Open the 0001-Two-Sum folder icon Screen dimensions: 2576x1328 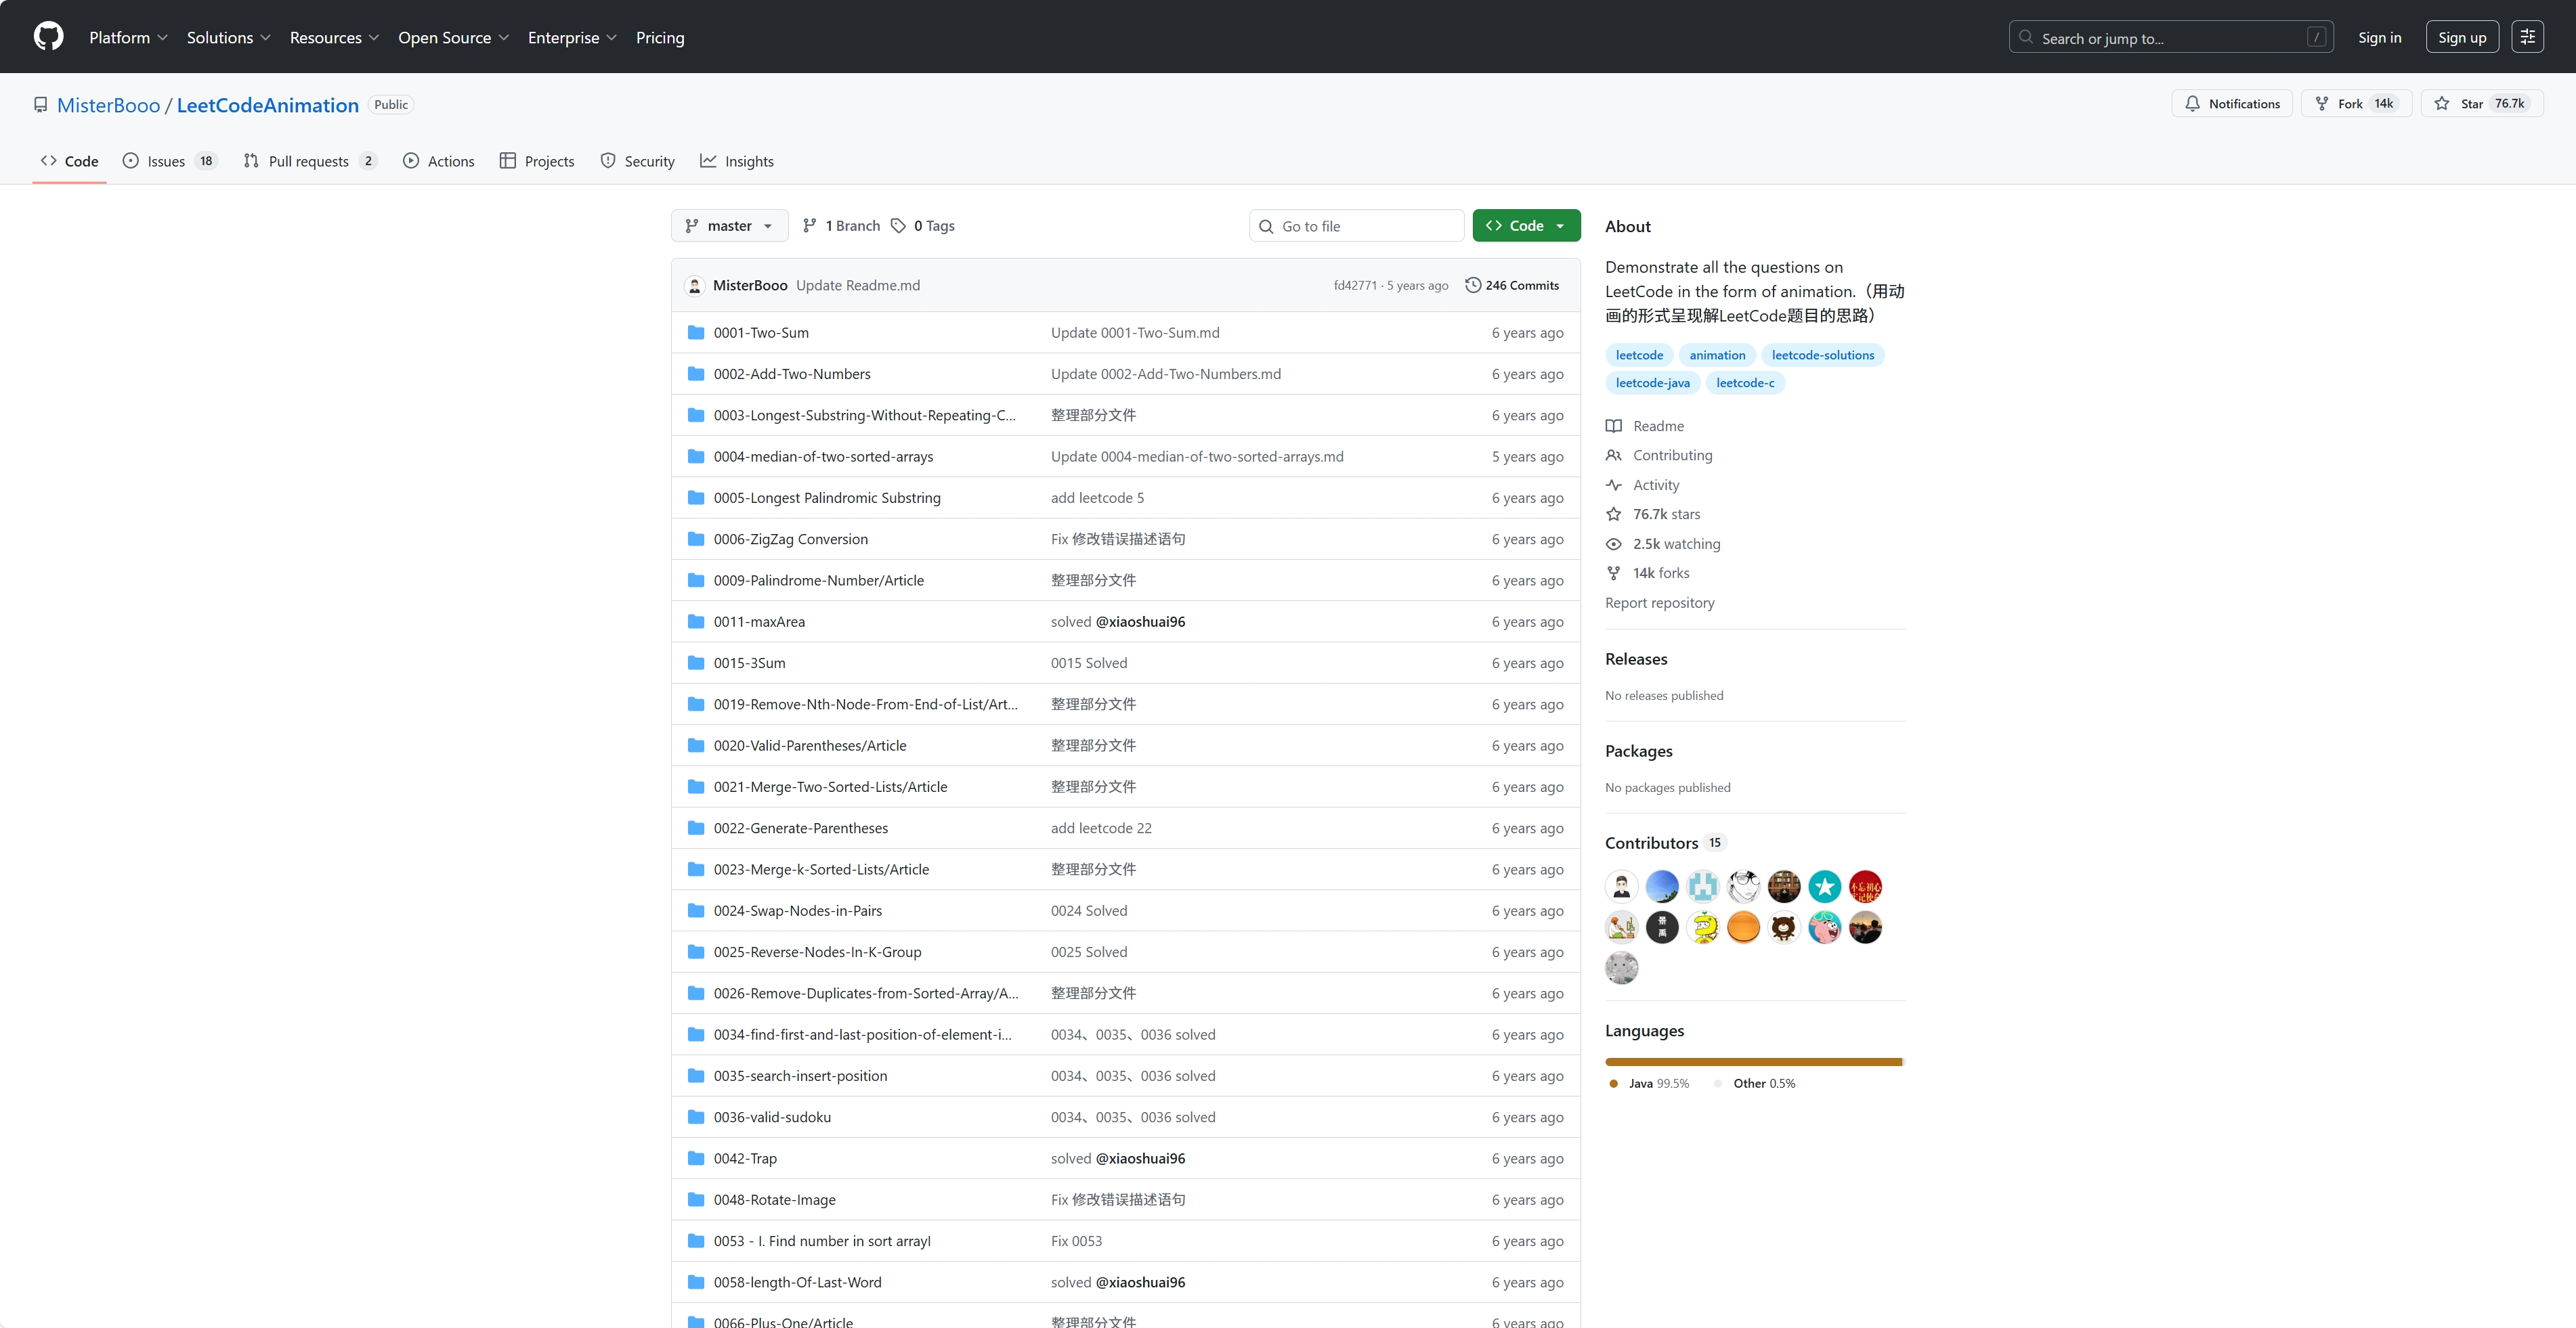[696, 333]
